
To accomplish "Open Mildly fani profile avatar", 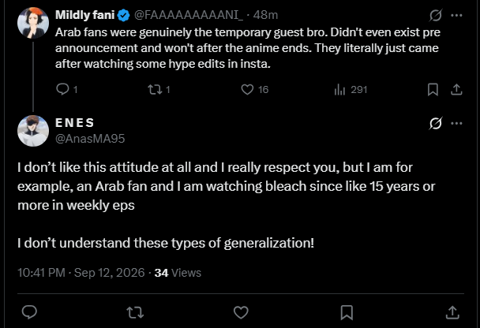I will click(x=33, y=23).
